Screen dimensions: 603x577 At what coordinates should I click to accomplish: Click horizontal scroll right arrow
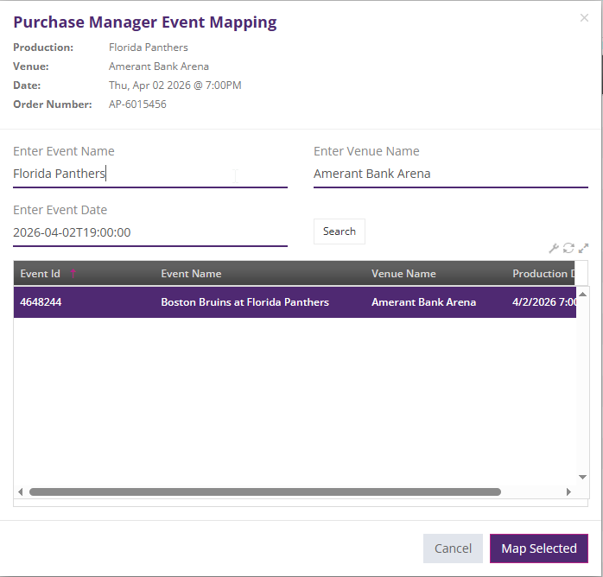point(568,491)
